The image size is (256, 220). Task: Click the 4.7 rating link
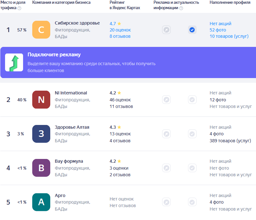pos(113,24)
